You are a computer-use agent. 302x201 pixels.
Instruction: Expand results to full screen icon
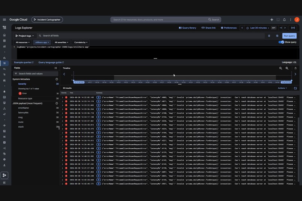[295, 88]
